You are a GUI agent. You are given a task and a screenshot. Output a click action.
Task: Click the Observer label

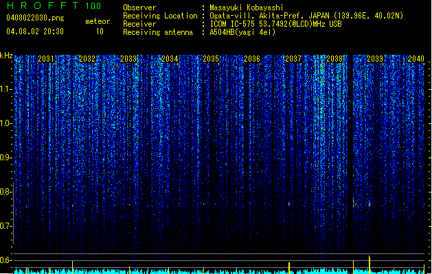pyautogui.click(x=139, y=8)
